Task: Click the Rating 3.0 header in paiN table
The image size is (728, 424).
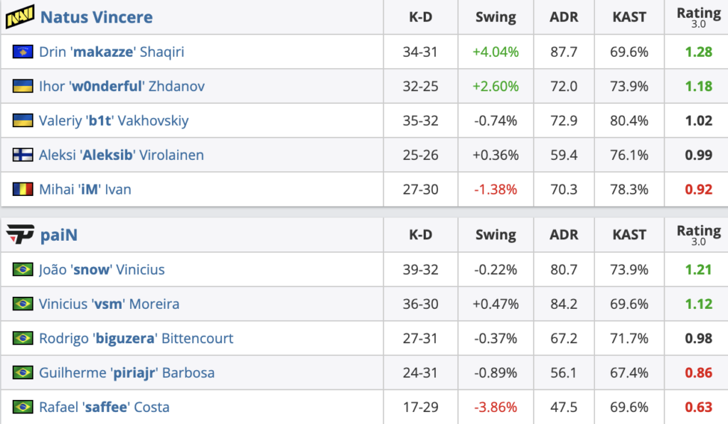Action: (699, 234)
